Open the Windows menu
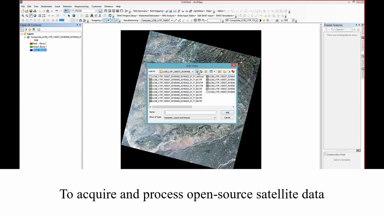The width and height of the screenshot is (384, 216). pos(109,6)
